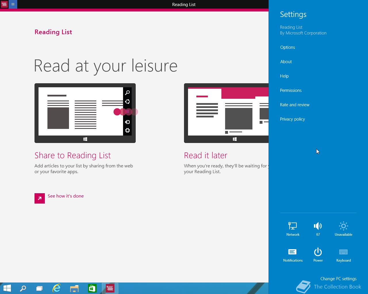Screen dimensions: 368x294
Task: Click the See how it's done link
Action: pyautogui.click(x=66, y=196)
